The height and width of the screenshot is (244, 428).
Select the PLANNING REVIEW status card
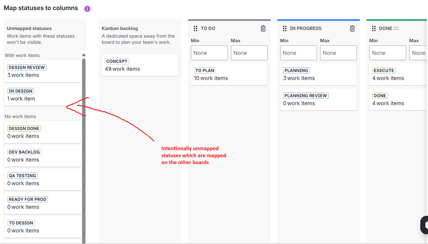tap(318, 100)
